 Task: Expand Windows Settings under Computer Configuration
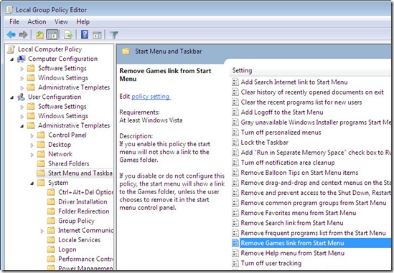(22, 78)
